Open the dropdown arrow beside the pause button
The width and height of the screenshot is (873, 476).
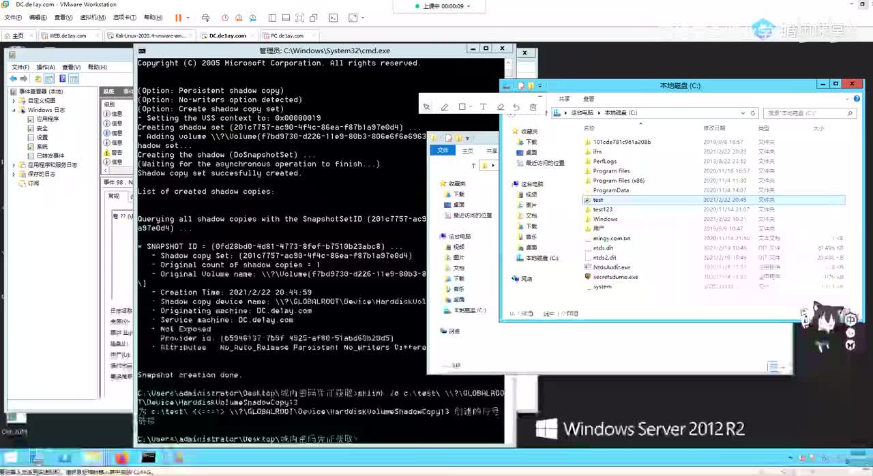tap(189, 18)
